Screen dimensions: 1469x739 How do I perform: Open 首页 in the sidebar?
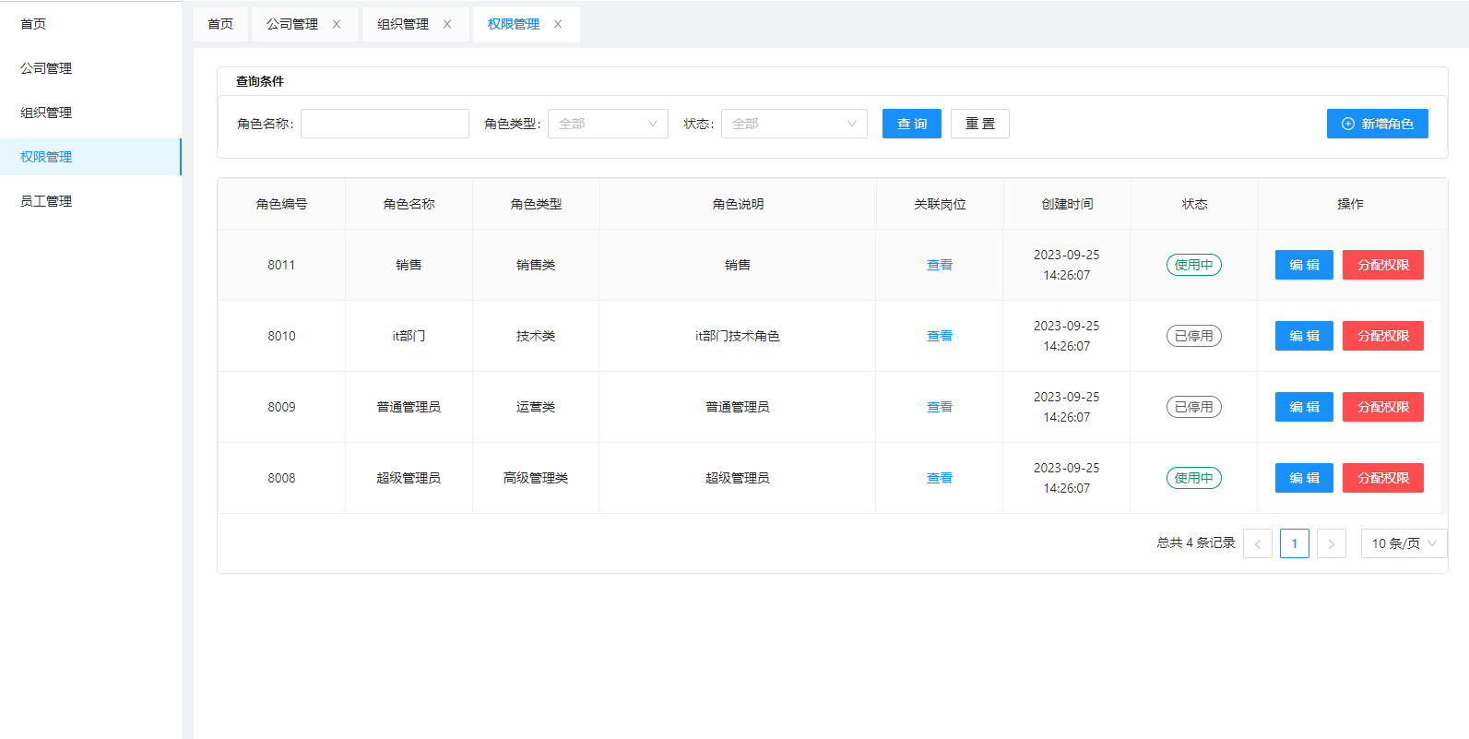pyautogui.click(x=90, y=24)
